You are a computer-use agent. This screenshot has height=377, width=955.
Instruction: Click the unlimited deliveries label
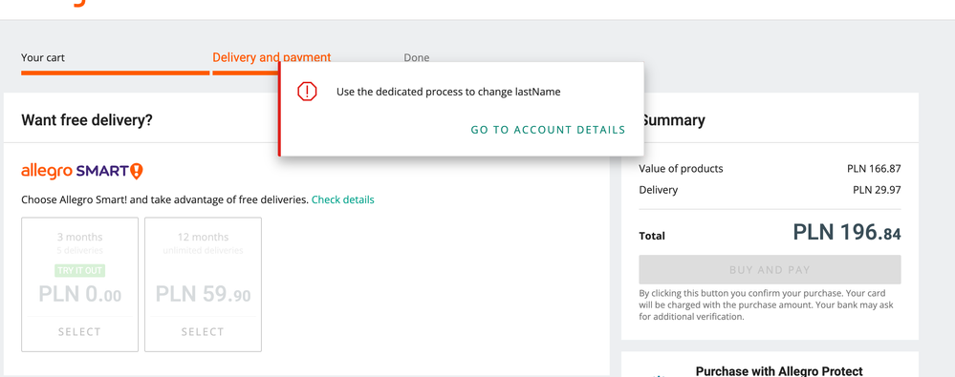click(203, 250)
